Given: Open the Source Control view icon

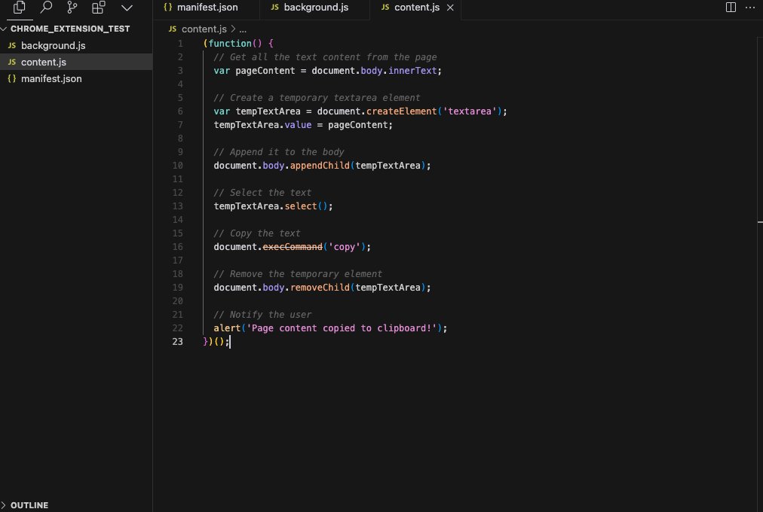Looking at the screenshot, I should 72,8.
